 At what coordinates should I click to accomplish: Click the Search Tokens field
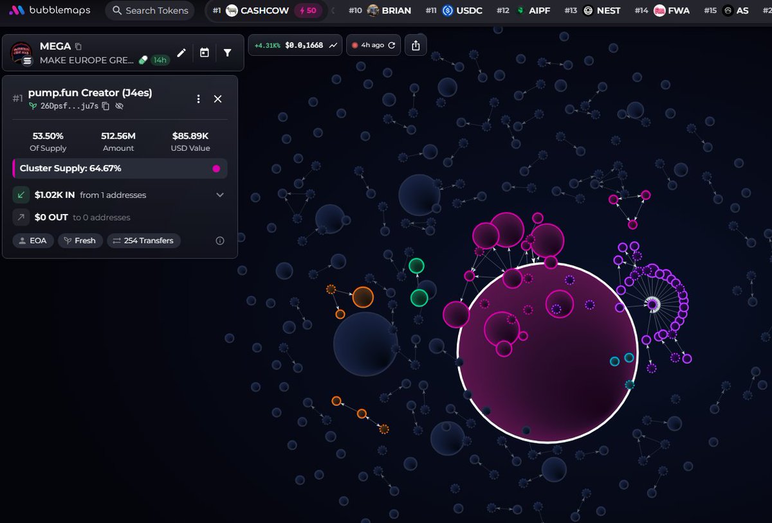click(x=150, y=10)
